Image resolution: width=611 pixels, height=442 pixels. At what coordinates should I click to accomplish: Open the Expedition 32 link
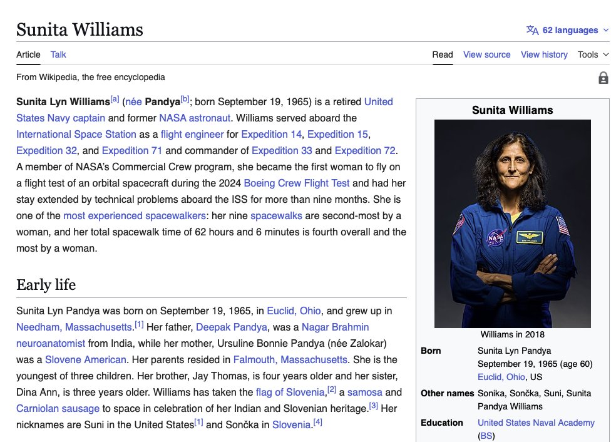coord(46,151)
